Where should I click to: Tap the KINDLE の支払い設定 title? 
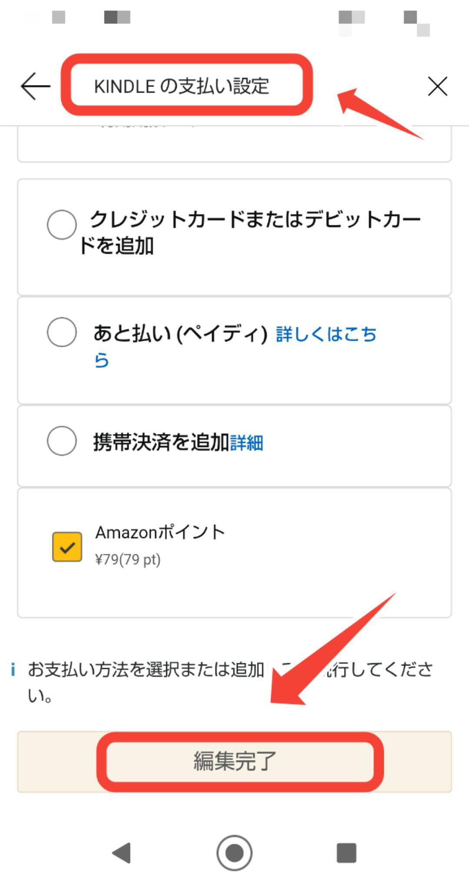pyautogui.click(x=182, y=86)
